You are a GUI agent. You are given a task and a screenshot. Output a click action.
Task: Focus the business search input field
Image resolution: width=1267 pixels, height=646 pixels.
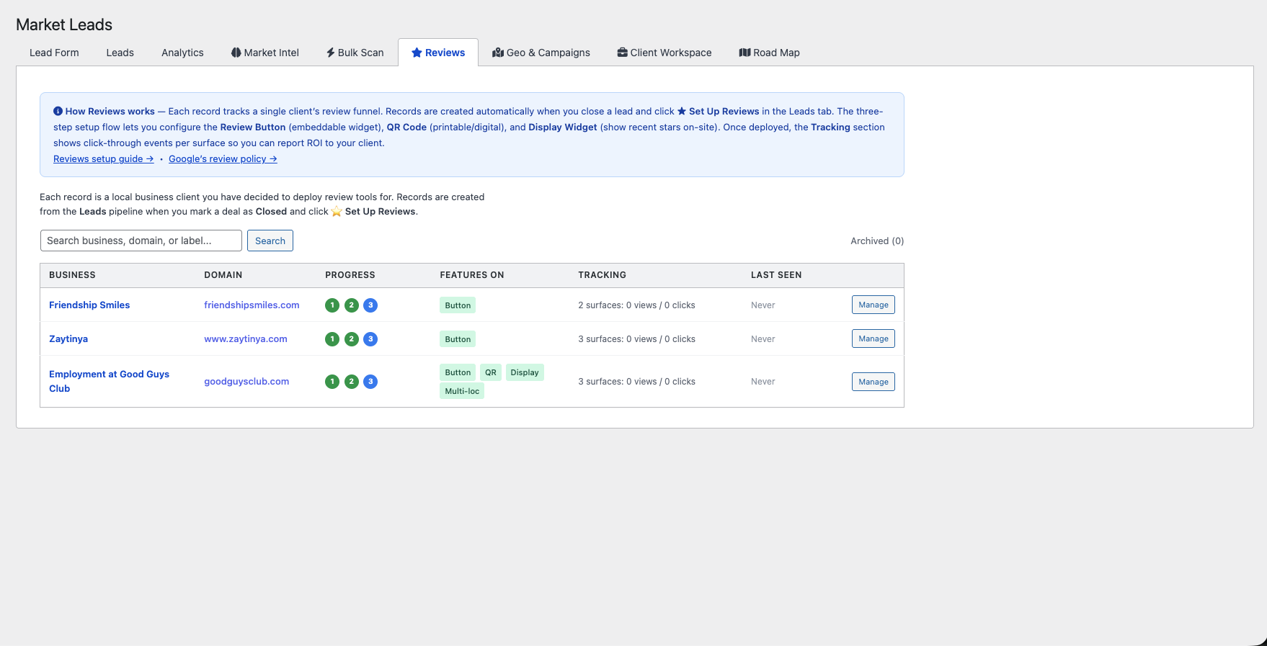[x=141, y=241]
